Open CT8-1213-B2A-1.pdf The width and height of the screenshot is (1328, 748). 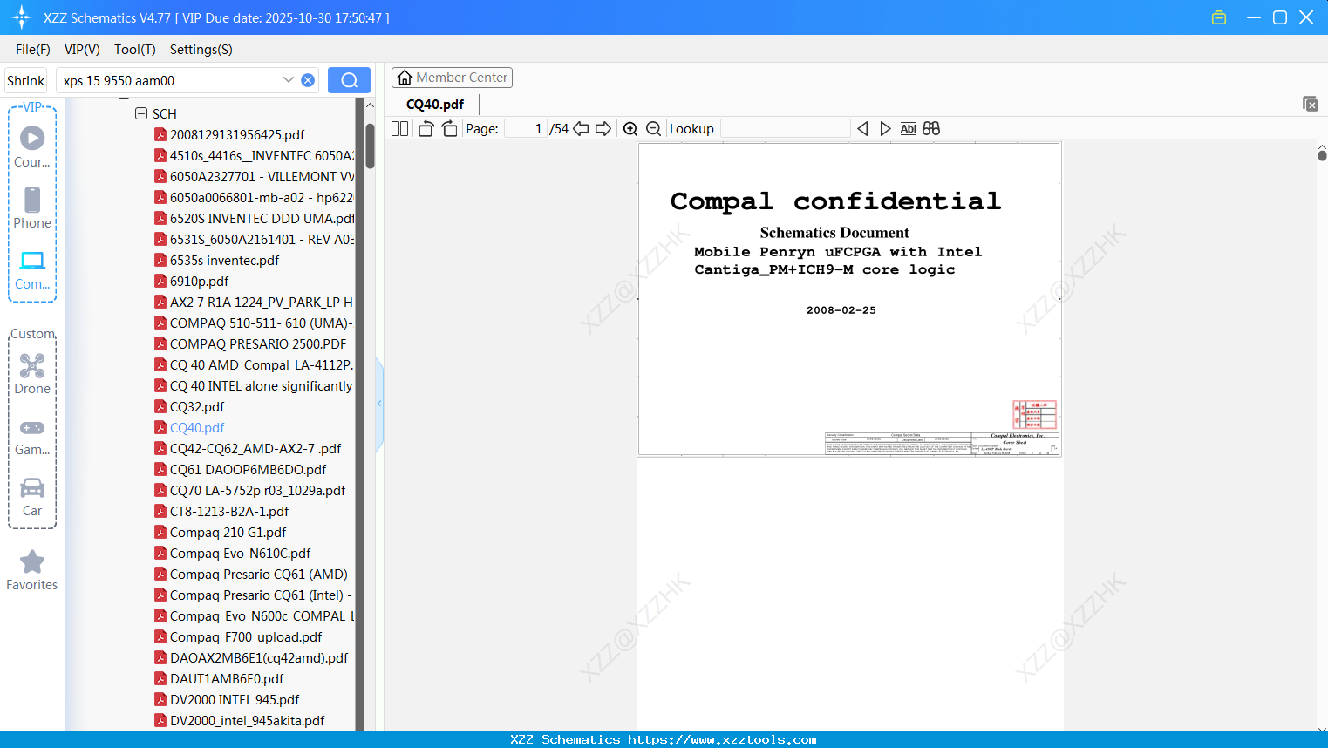229,512
